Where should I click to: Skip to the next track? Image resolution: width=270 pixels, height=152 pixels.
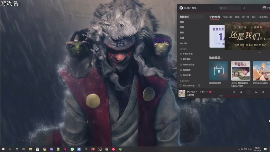click(256, 92)
